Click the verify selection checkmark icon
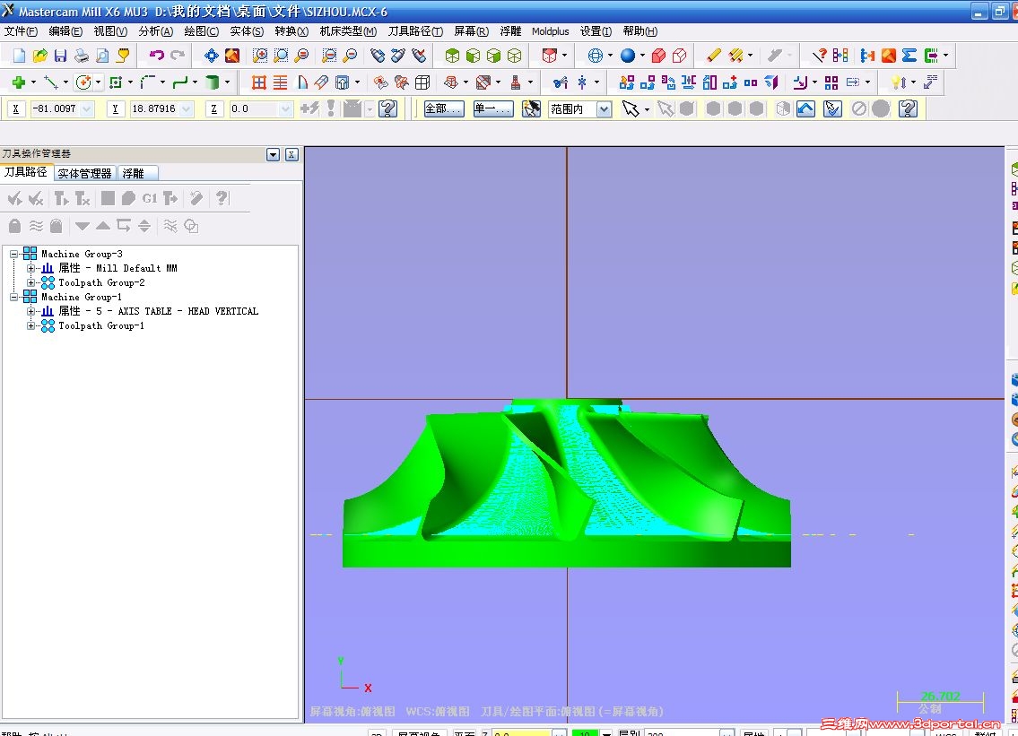 (x=832, y=108)
